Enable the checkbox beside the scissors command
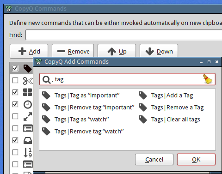Screen dimensions: 222x174 (x=15, y=80)
